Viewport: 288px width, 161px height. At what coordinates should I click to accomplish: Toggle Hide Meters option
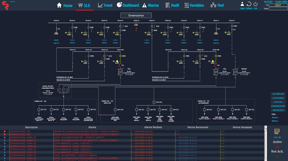[x=275, y=121]
